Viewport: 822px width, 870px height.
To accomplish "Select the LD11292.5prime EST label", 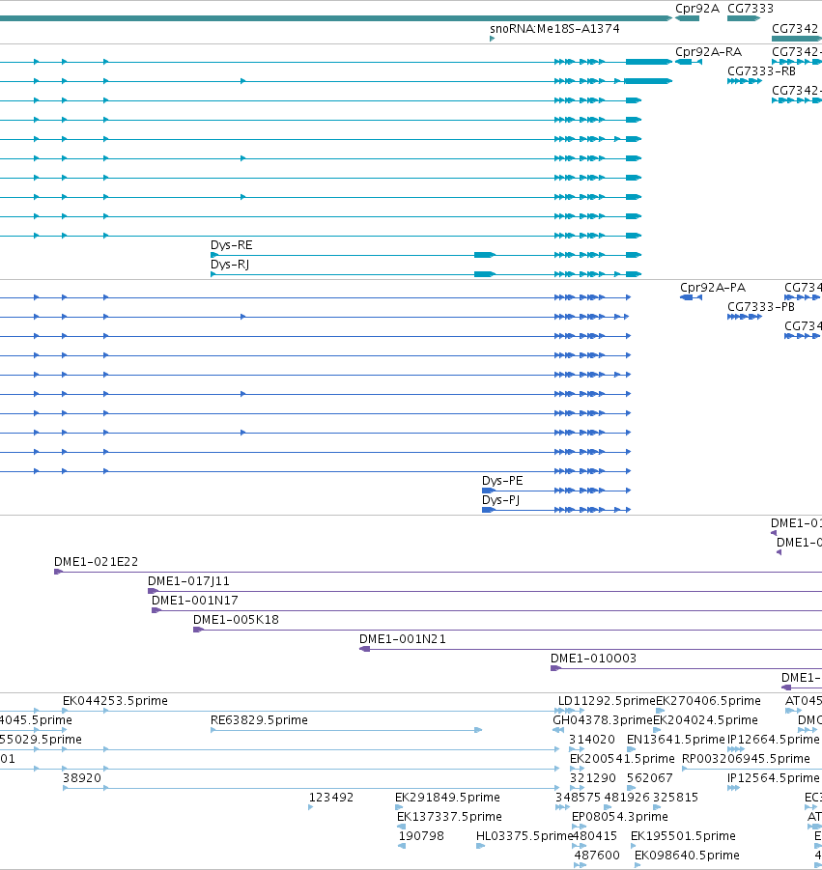I will point(607,701).
